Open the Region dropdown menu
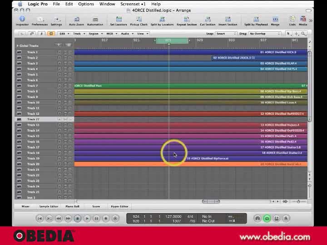This screenshot has width=327, height=245. click(x=95, y=34)
